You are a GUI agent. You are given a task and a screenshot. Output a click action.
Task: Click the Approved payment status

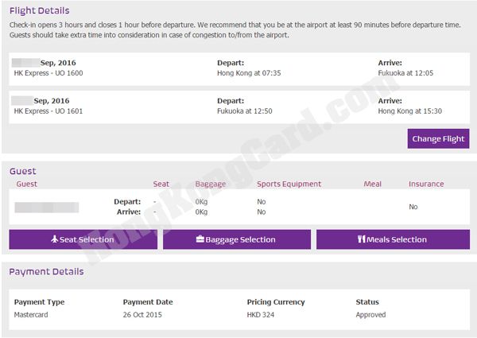click(370, 315)
